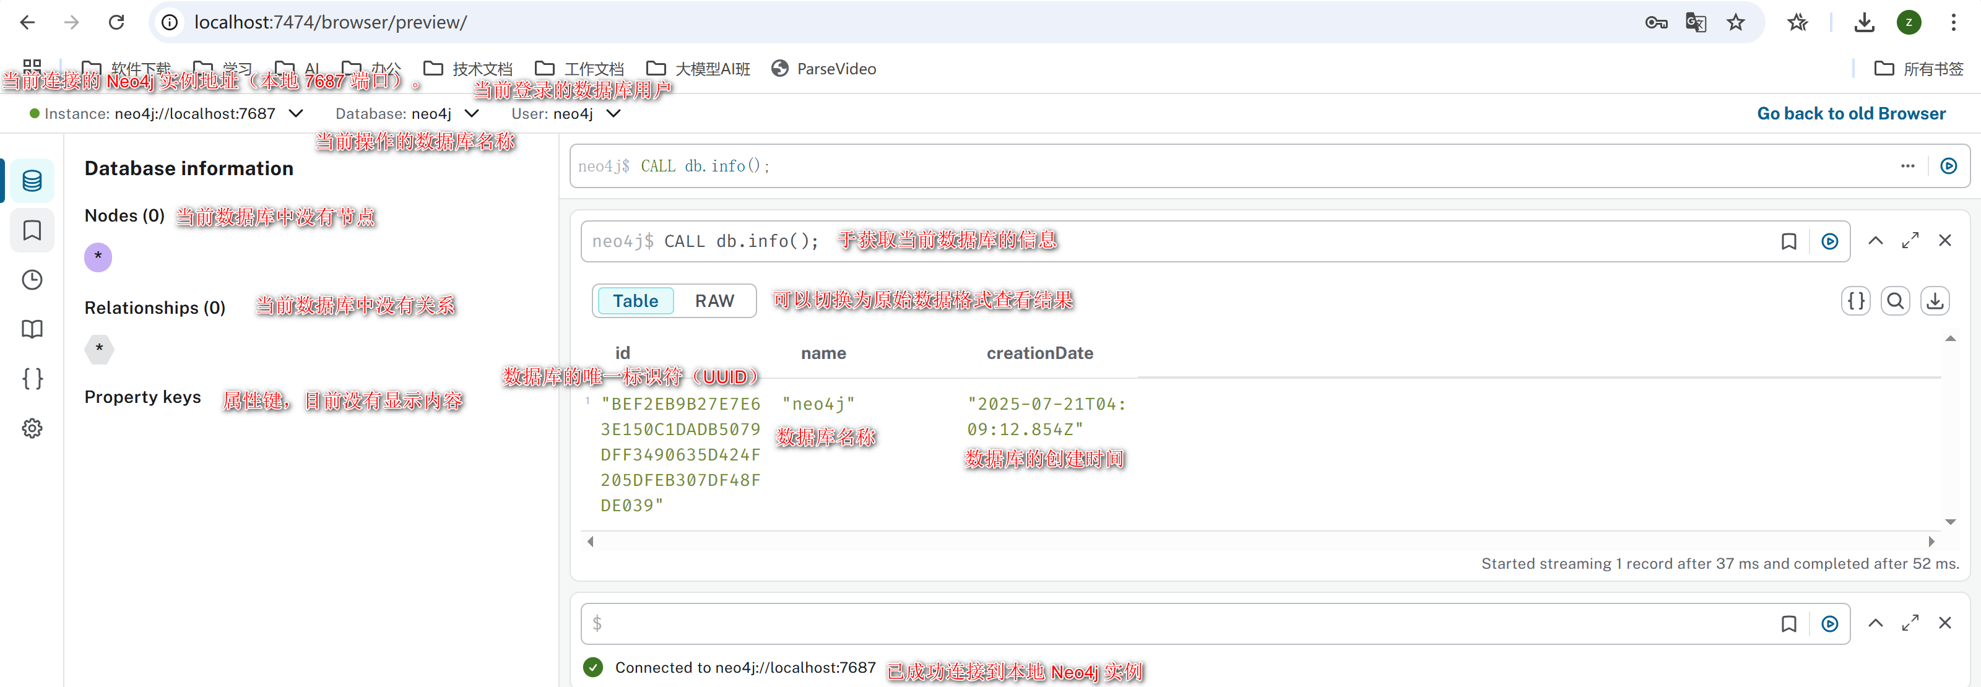Collapse the db.info result frame
Viewport: 1981px width, 687px height.
tap(1876, 241)
